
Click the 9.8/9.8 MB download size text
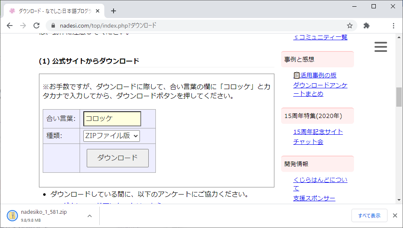[x=31, y=220]
